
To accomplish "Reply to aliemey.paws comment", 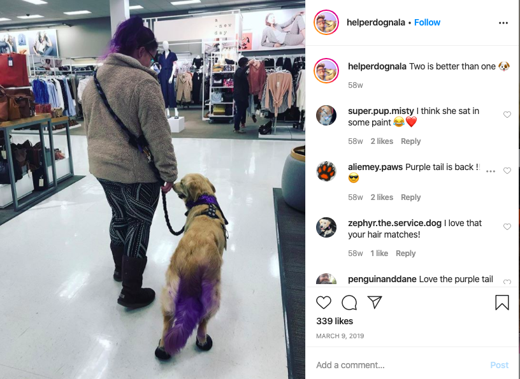I will (410, 197).
